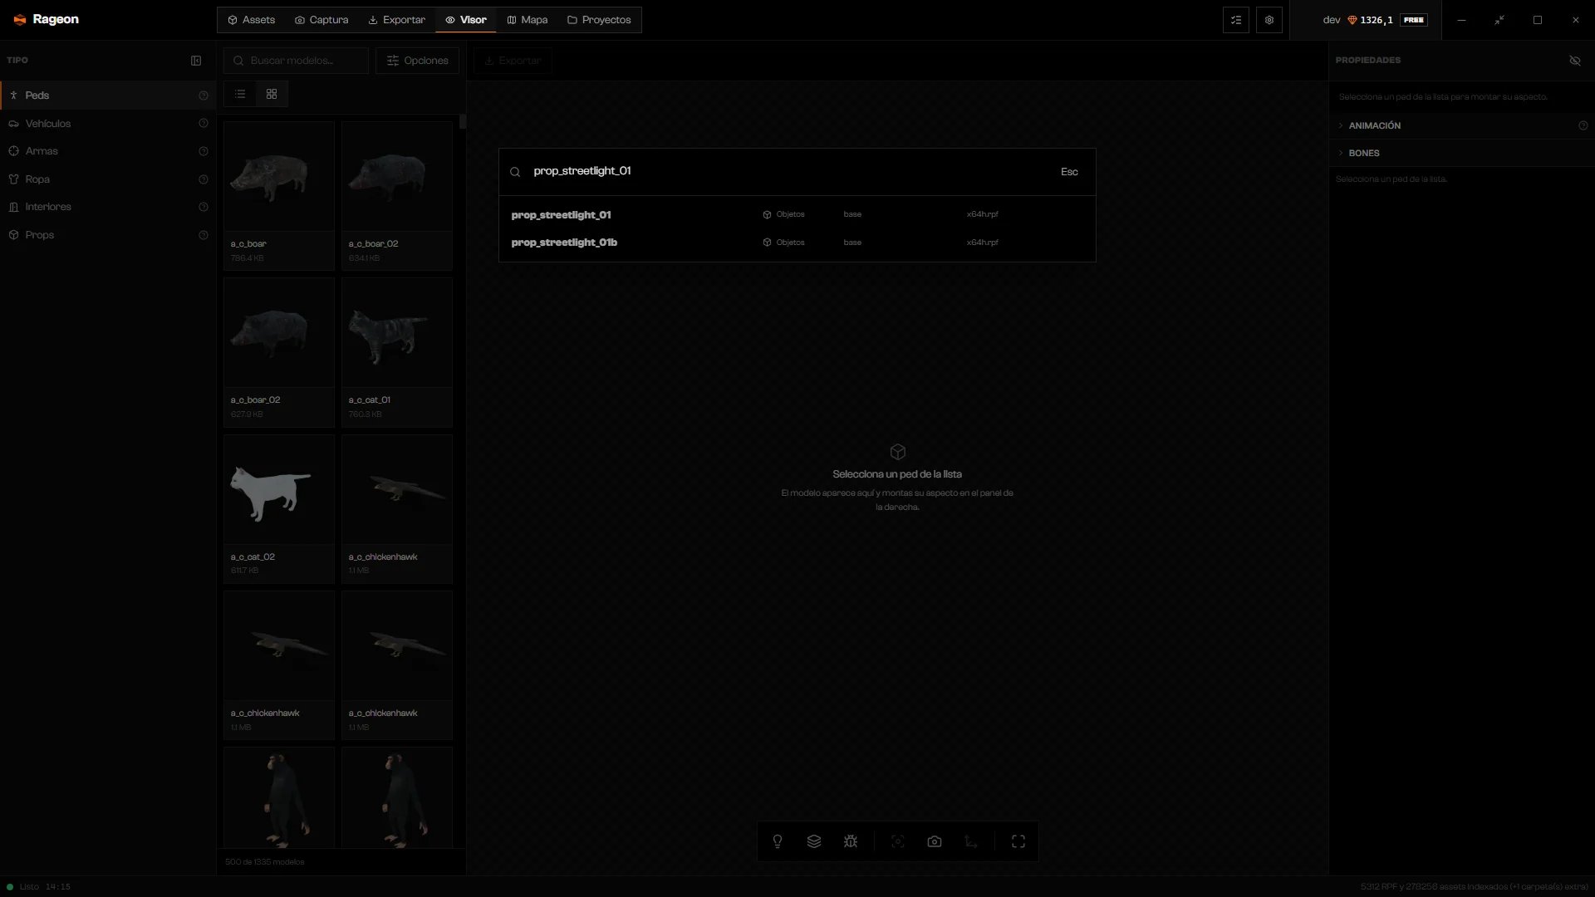Viewport: 1595px width, 897px height.
Task: Open the Mapa tab
Action: pyautogui.click(x=528, y=20)
